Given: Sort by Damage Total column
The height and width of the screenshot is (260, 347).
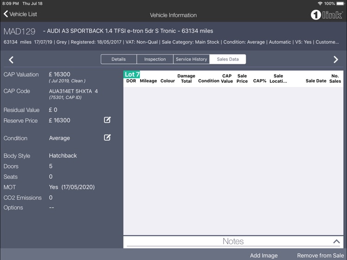Looking at the screenshot, I should (186, 79).
